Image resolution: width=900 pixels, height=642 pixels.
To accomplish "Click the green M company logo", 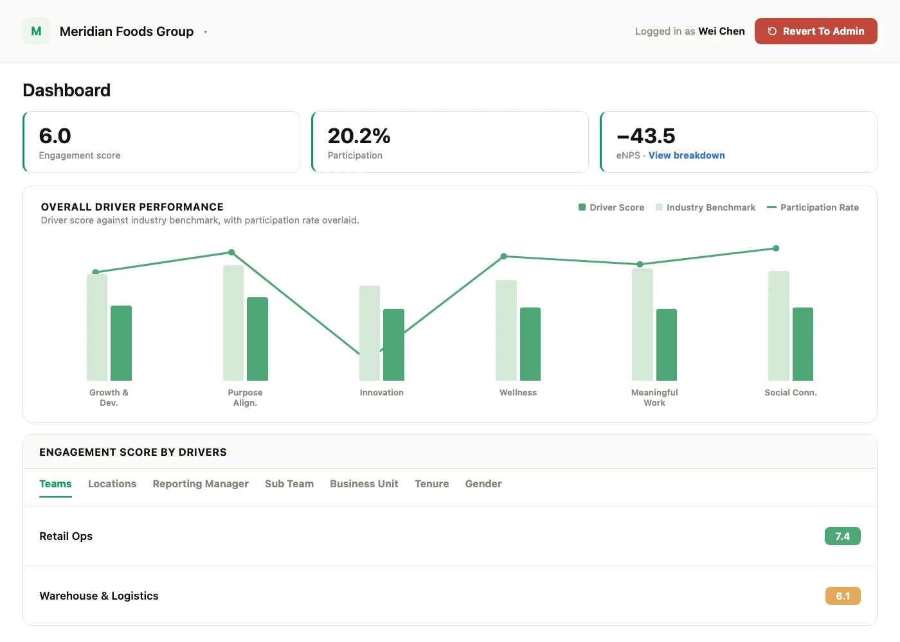I will [x=36, y=31].
